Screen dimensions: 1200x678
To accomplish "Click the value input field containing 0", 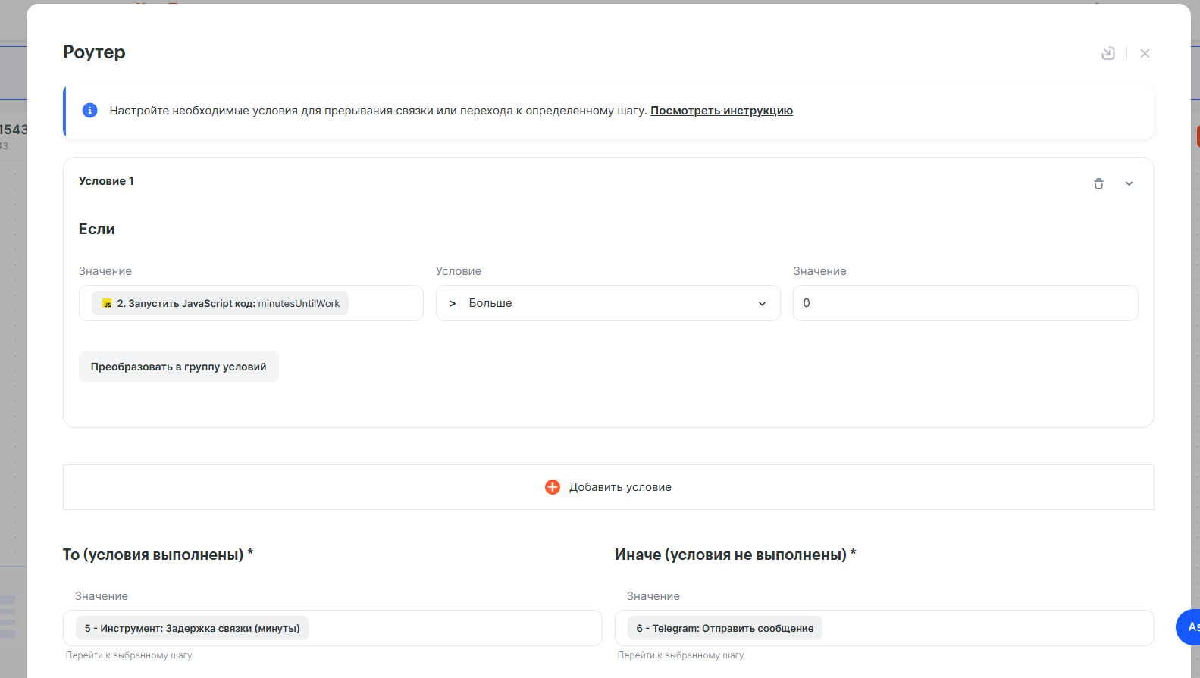I will (x=964, y=303).
